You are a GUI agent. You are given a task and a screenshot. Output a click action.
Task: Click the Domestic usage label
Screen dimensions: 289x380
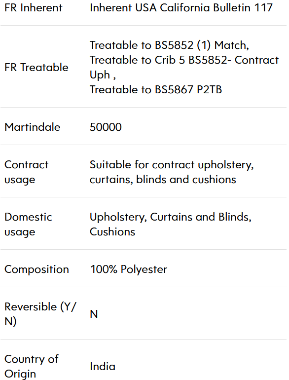pyautogui.click(x=28, y=225)
